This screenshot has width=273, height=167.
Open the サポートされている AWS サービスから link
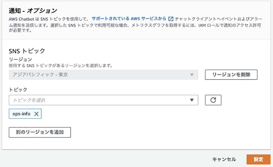coord(129,19)
